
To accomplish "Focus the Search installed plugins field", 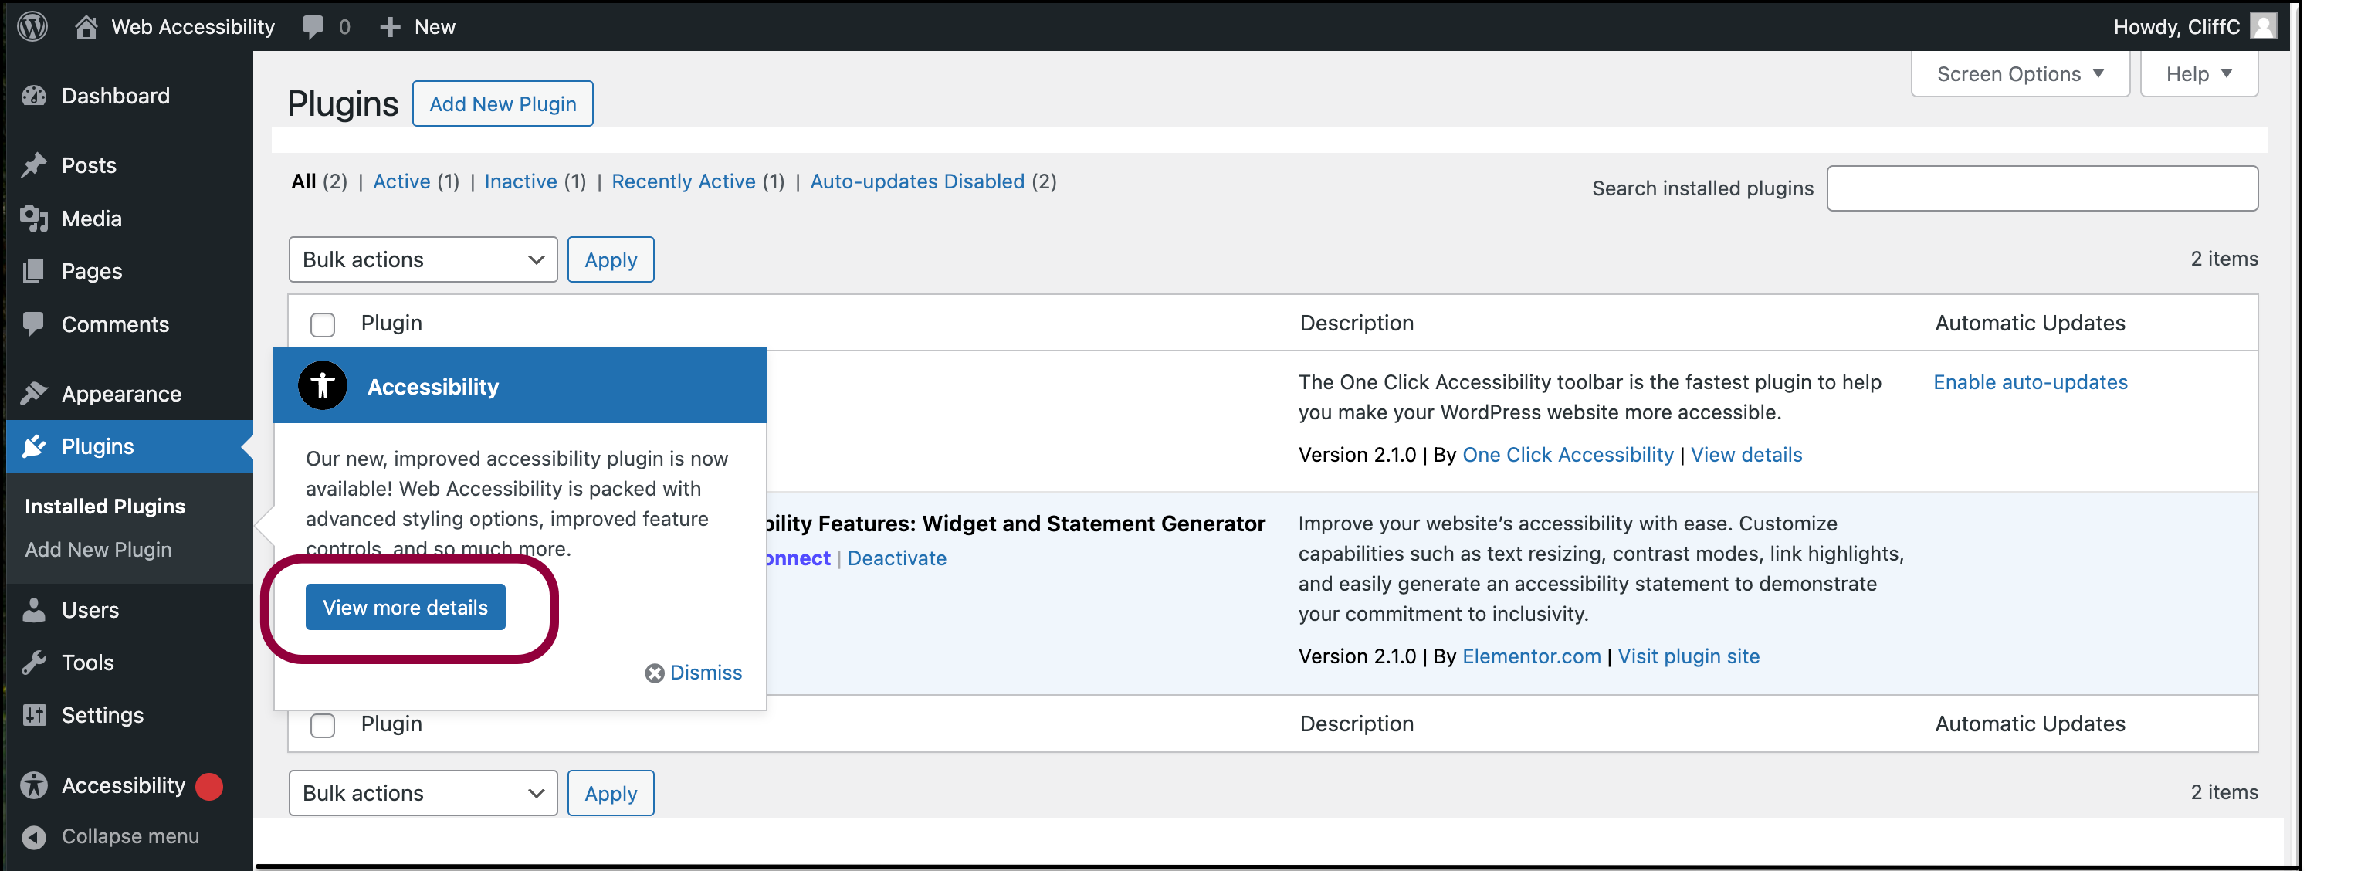I will 2042,188.
